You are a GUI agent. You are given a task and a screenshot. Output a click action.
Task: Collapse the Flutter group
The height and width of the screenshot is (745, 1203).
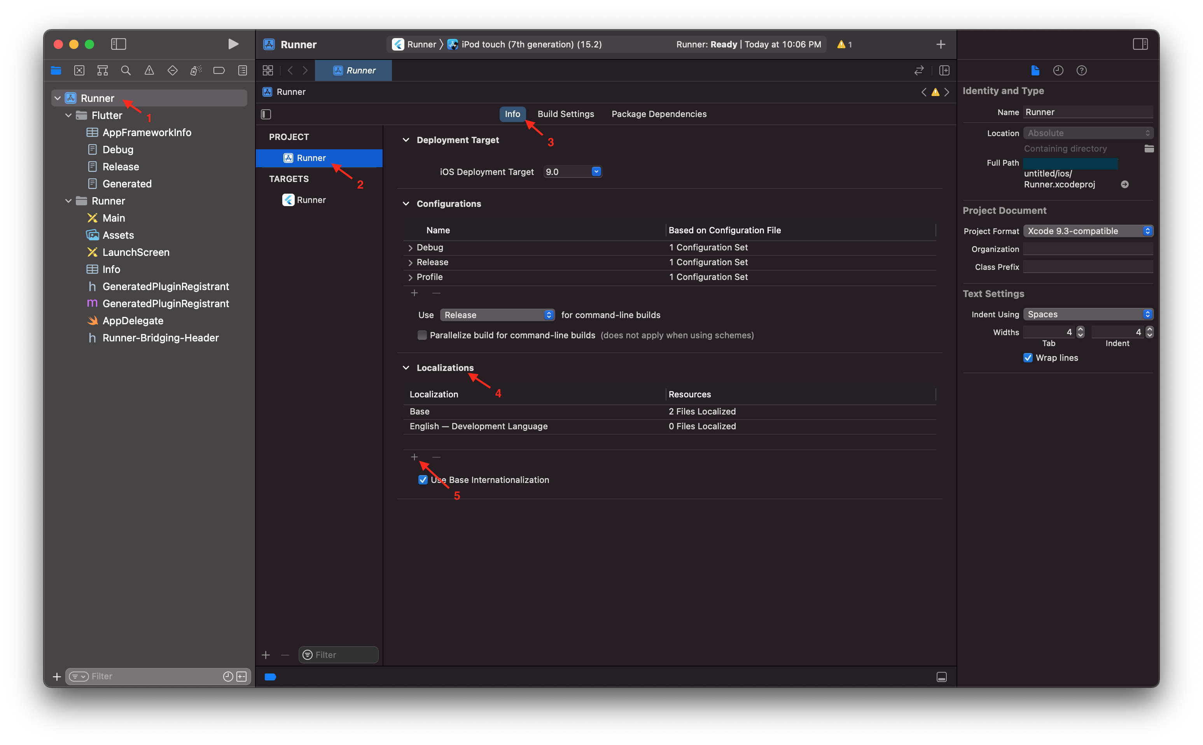tap(68, 115)
